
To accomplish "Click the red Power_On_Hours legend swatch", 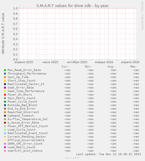I will pyautogui.click(x=5, y=95).
